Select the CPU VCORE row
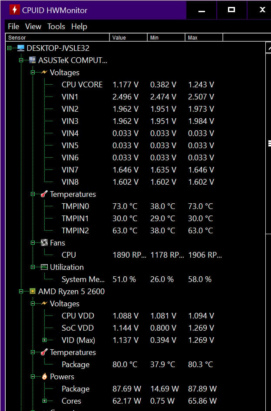Screen dimensions: 271x411 point(138,85)
